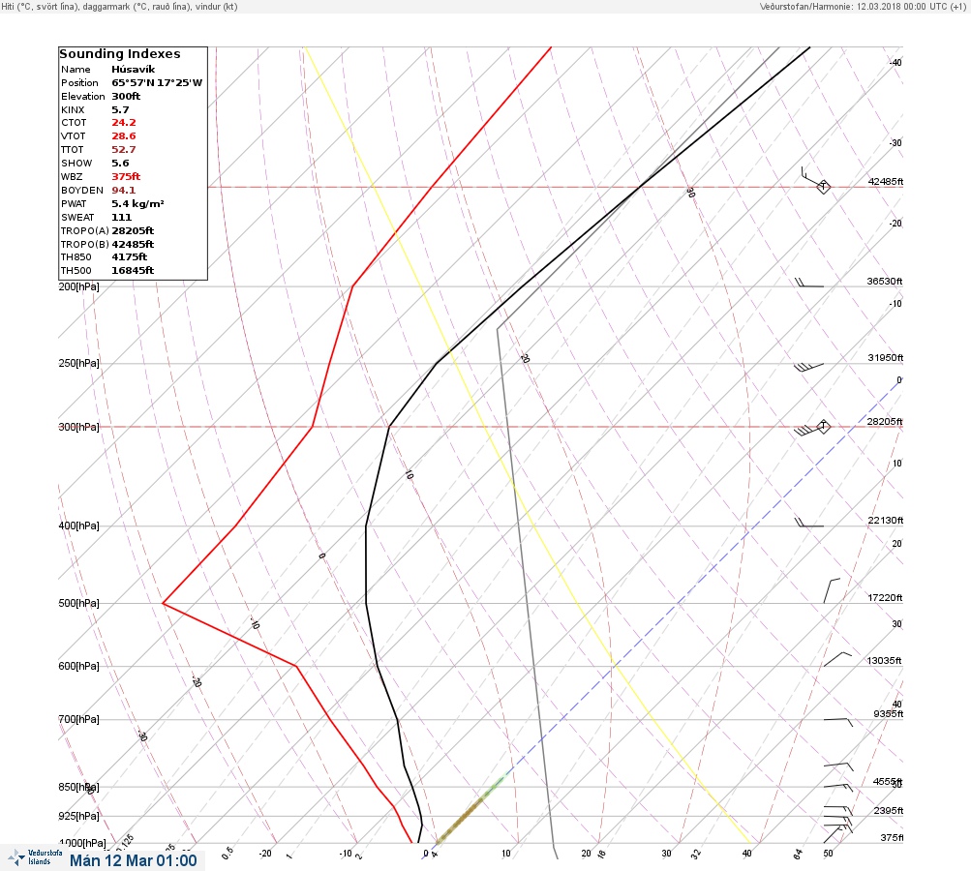Click PWAT value 5.4 kg/m²
The width and height of the screenshot is (971, 871).
[x=137, y=203]
